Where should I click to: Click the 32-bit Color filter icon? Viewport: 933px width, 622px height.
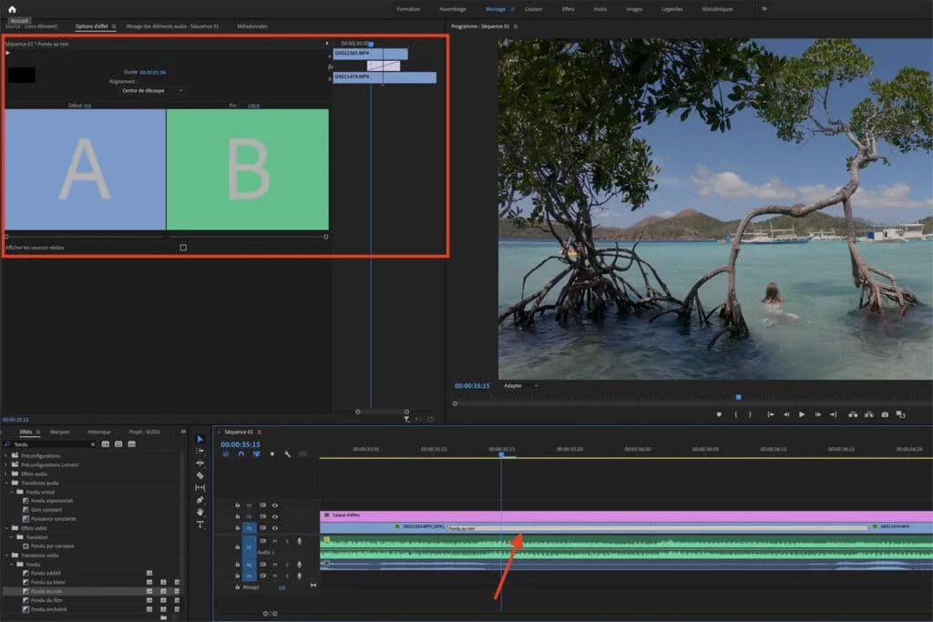(x=118, y=444)
